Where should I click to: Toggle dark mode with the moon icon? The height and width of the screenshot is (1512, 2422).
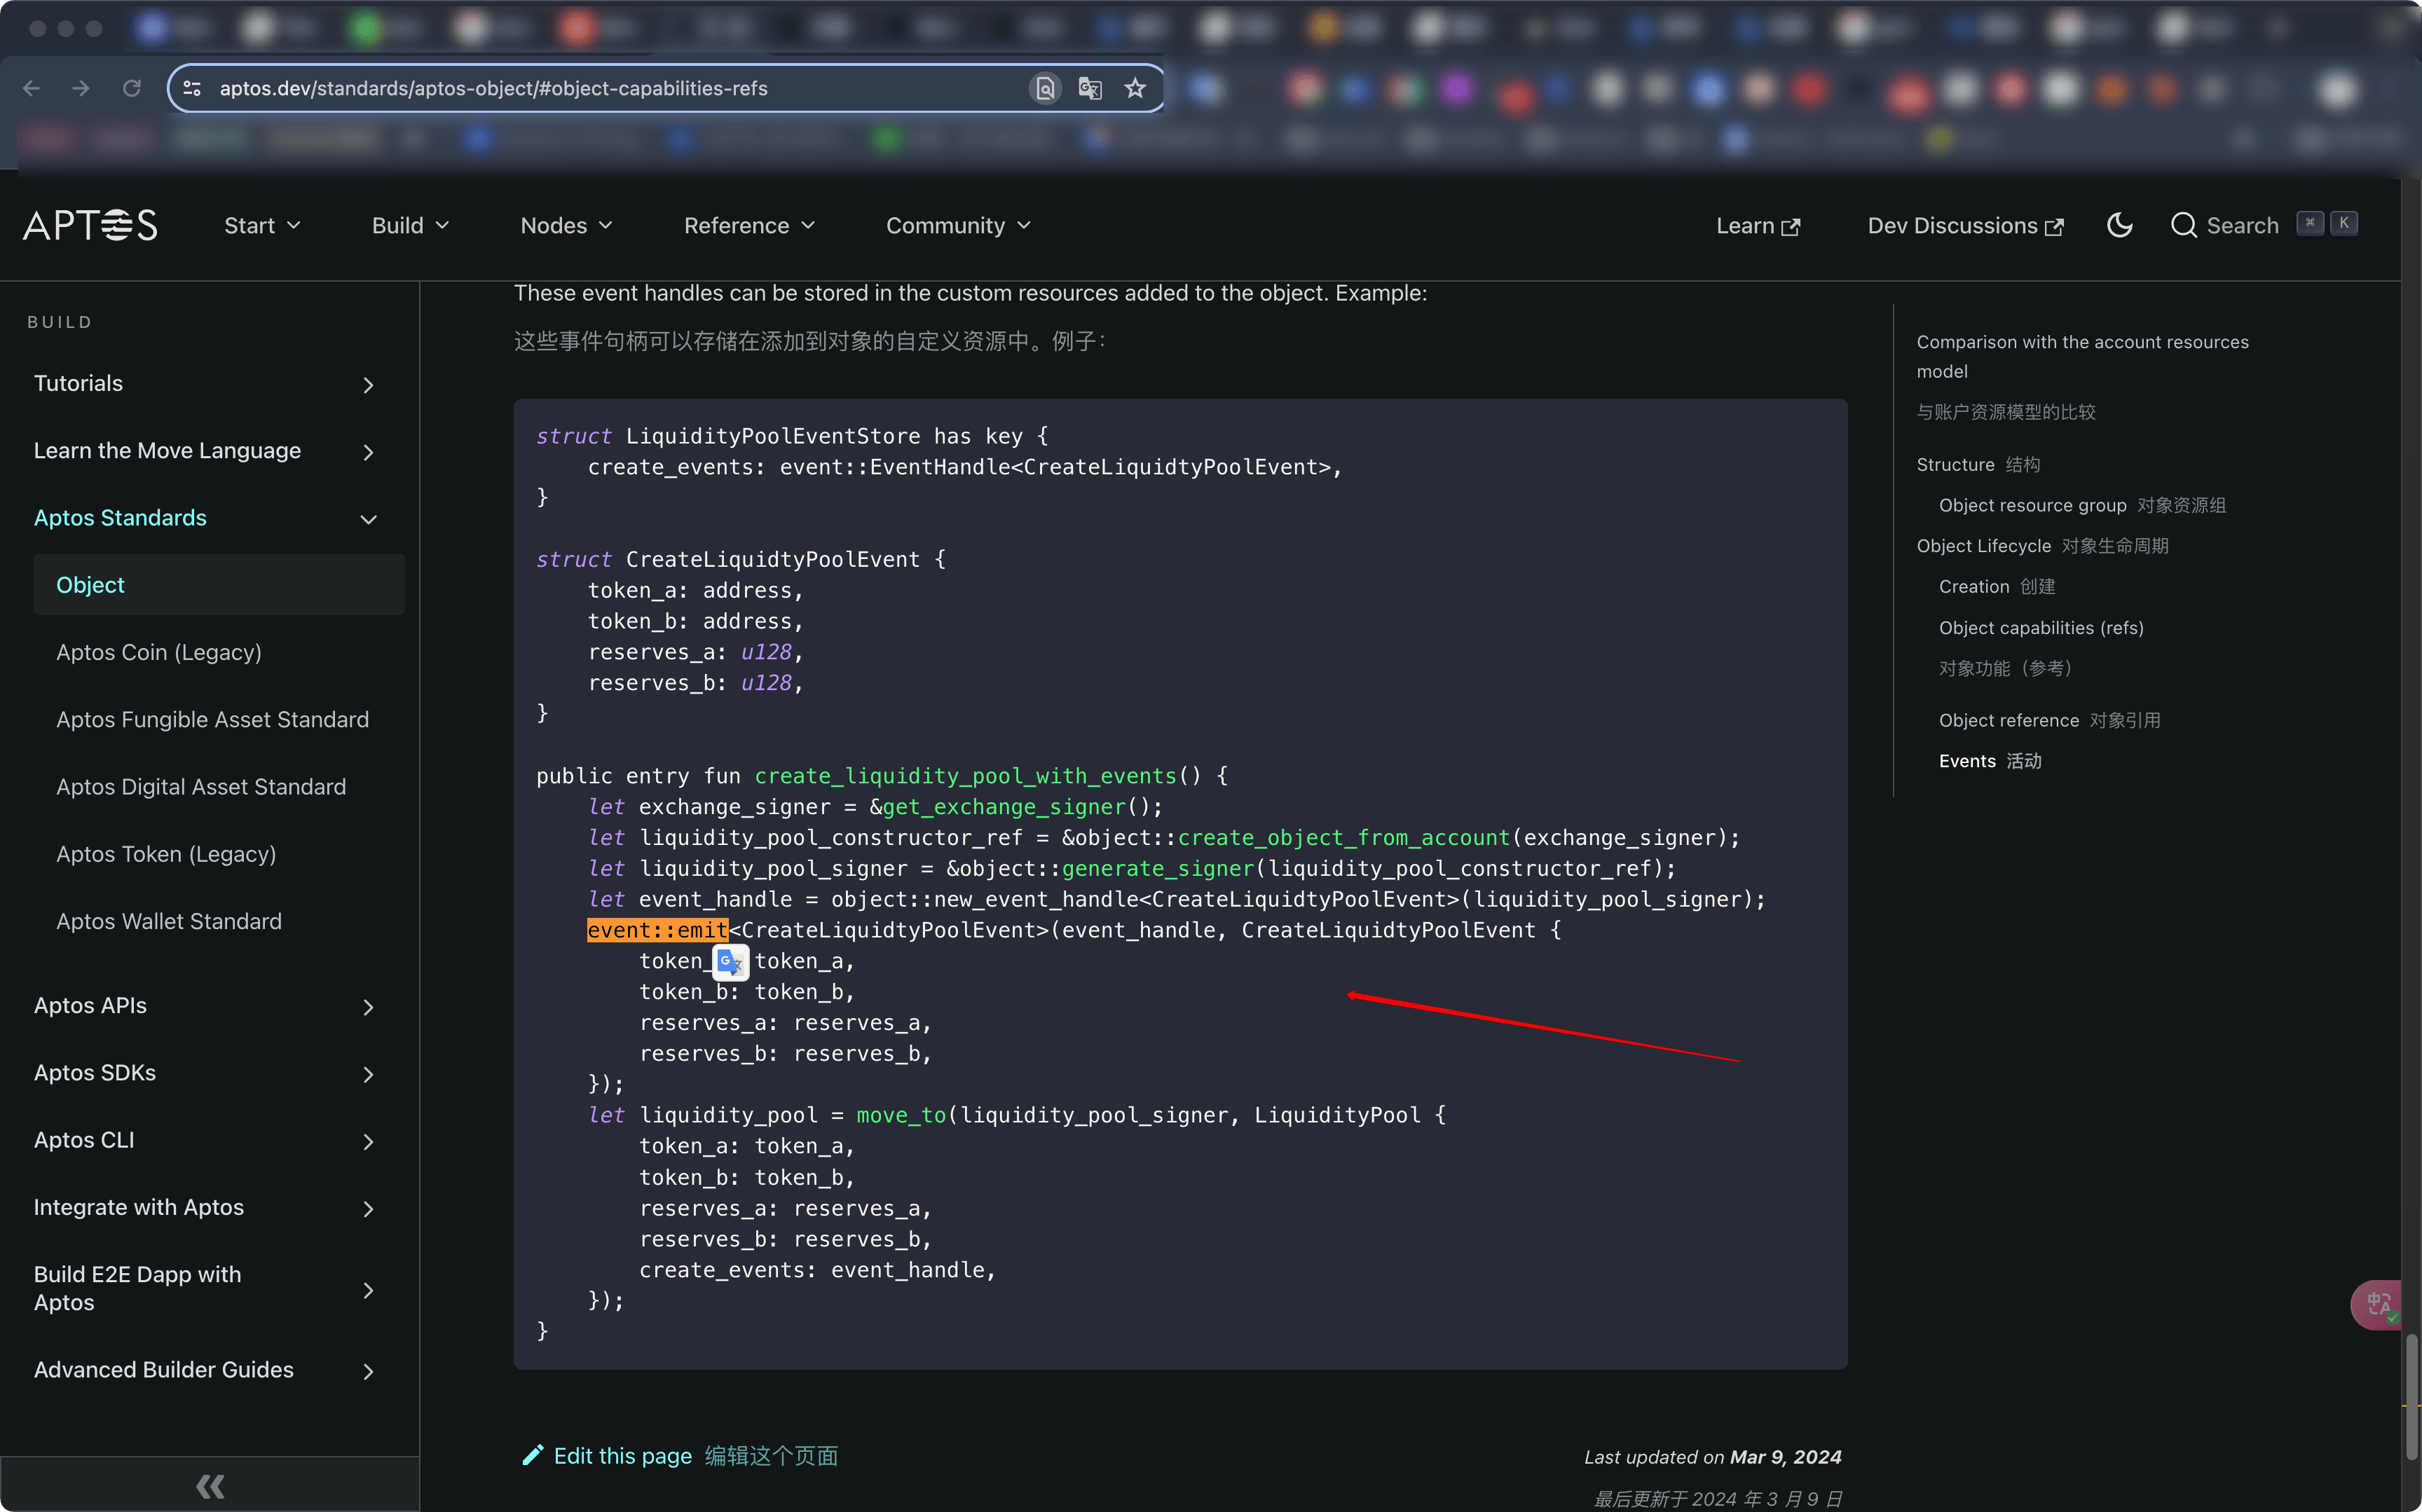(2119, 225)
